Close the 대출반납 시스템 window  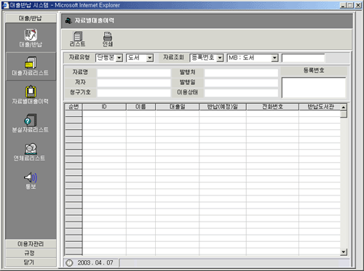click(358, 5)
